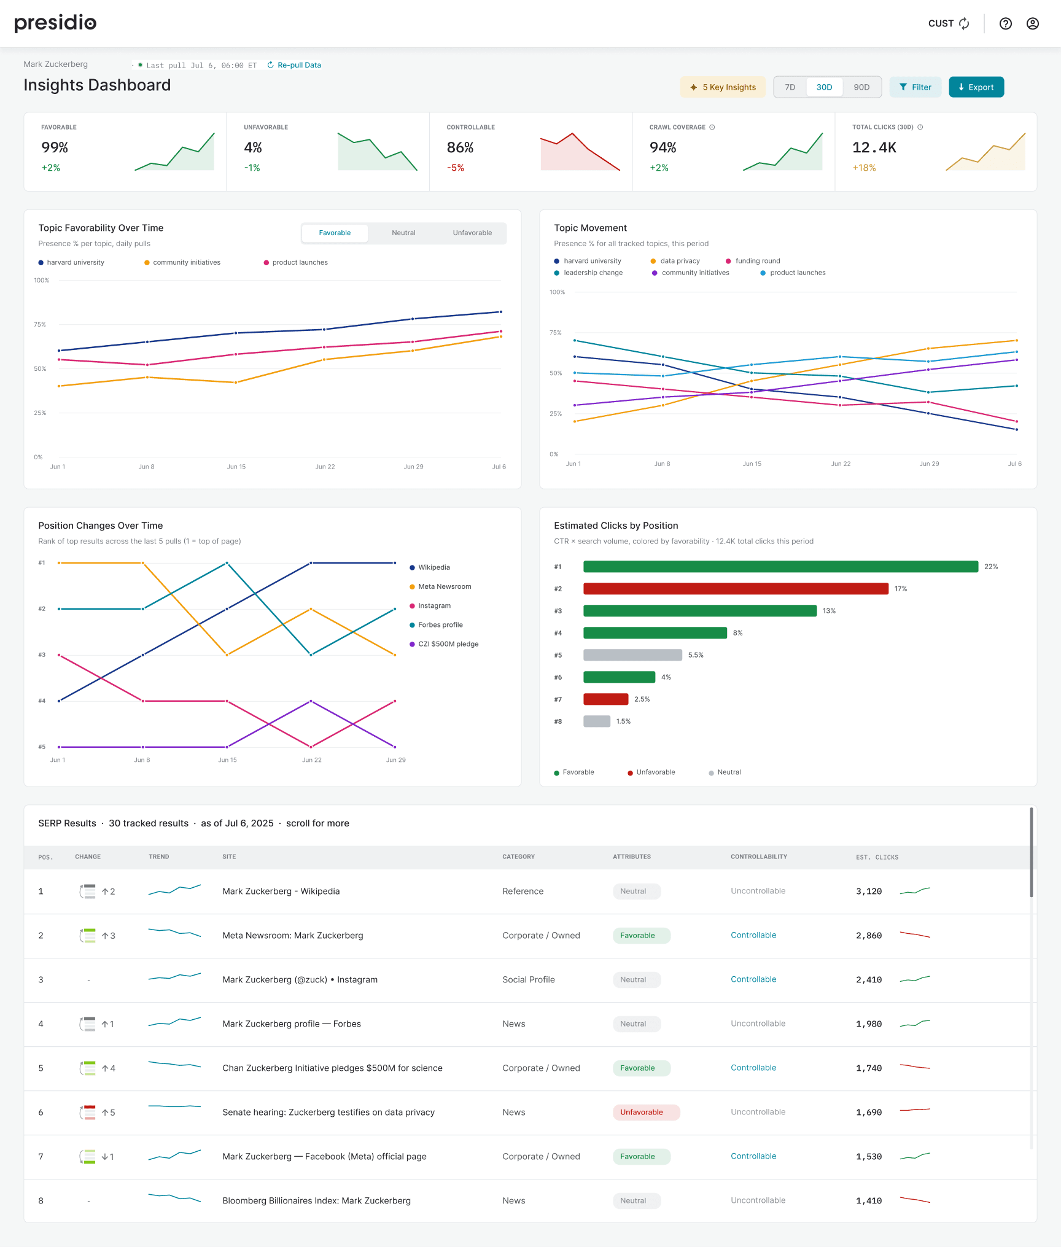
Task: Click Wikipedia row trend sparkline
Action: [174, 890]
